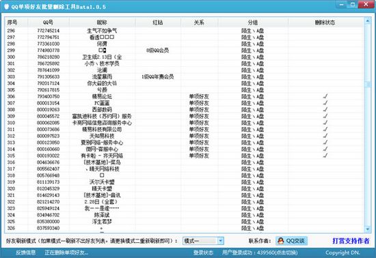This screenshot has width=376, height=258.
Task: Open the 模式一 refresh mode dropdown arrow
Action: pos(221,241)
